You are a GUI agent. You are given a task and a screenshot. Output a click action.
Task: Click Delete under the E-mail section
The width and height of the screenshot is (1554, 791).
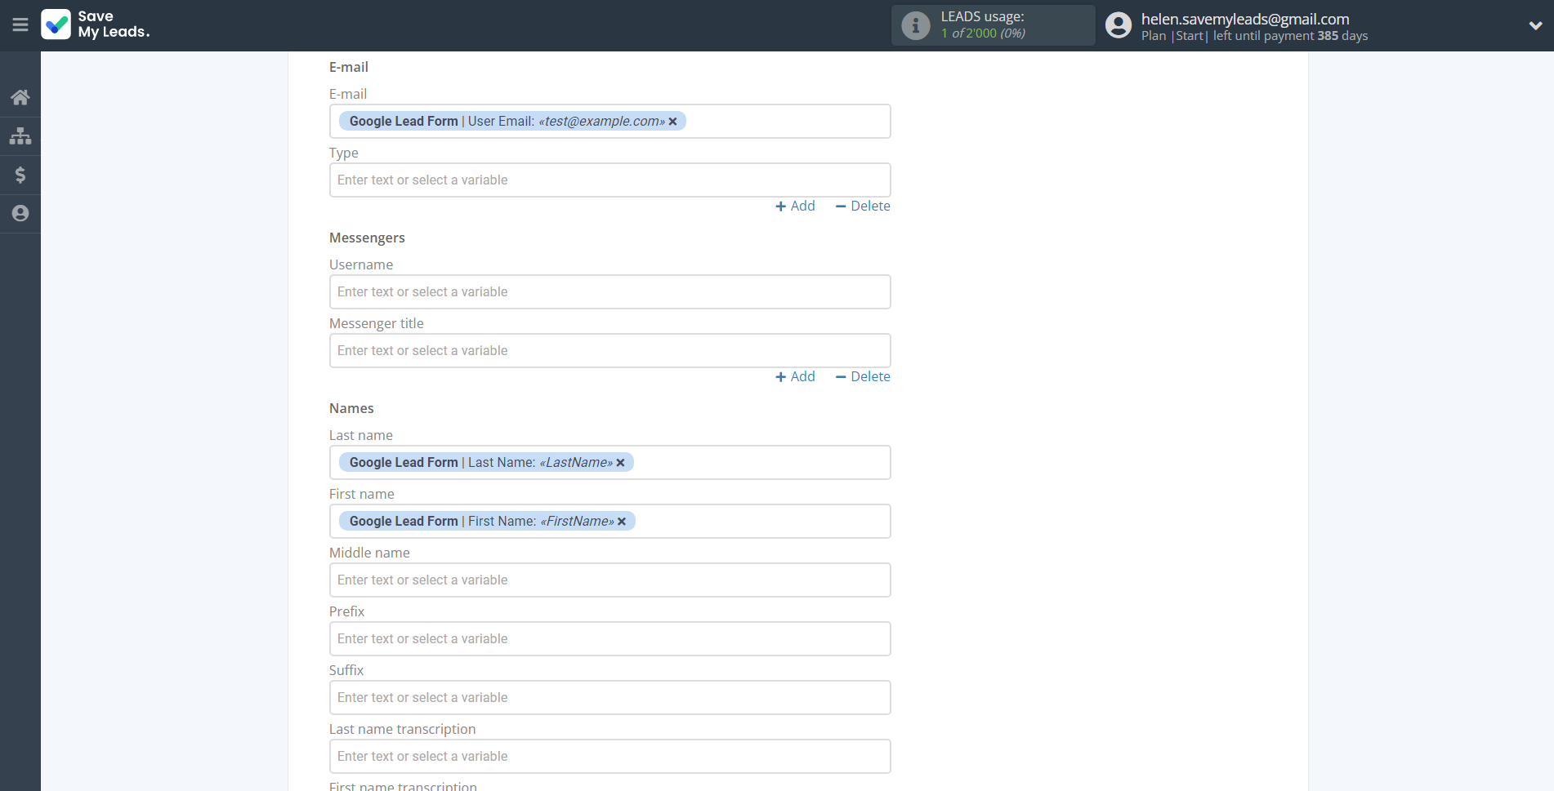coord(863,206)
